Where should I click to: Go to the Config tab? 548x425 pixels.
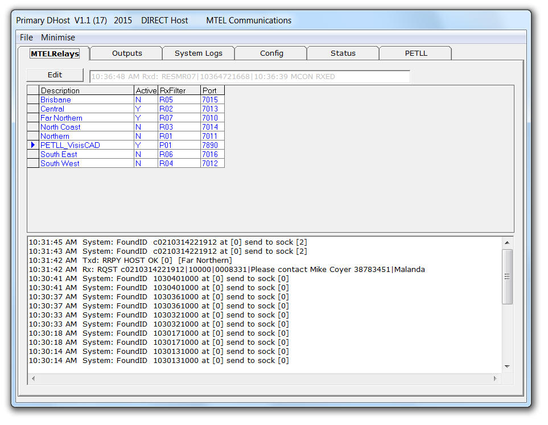(271, 53)
